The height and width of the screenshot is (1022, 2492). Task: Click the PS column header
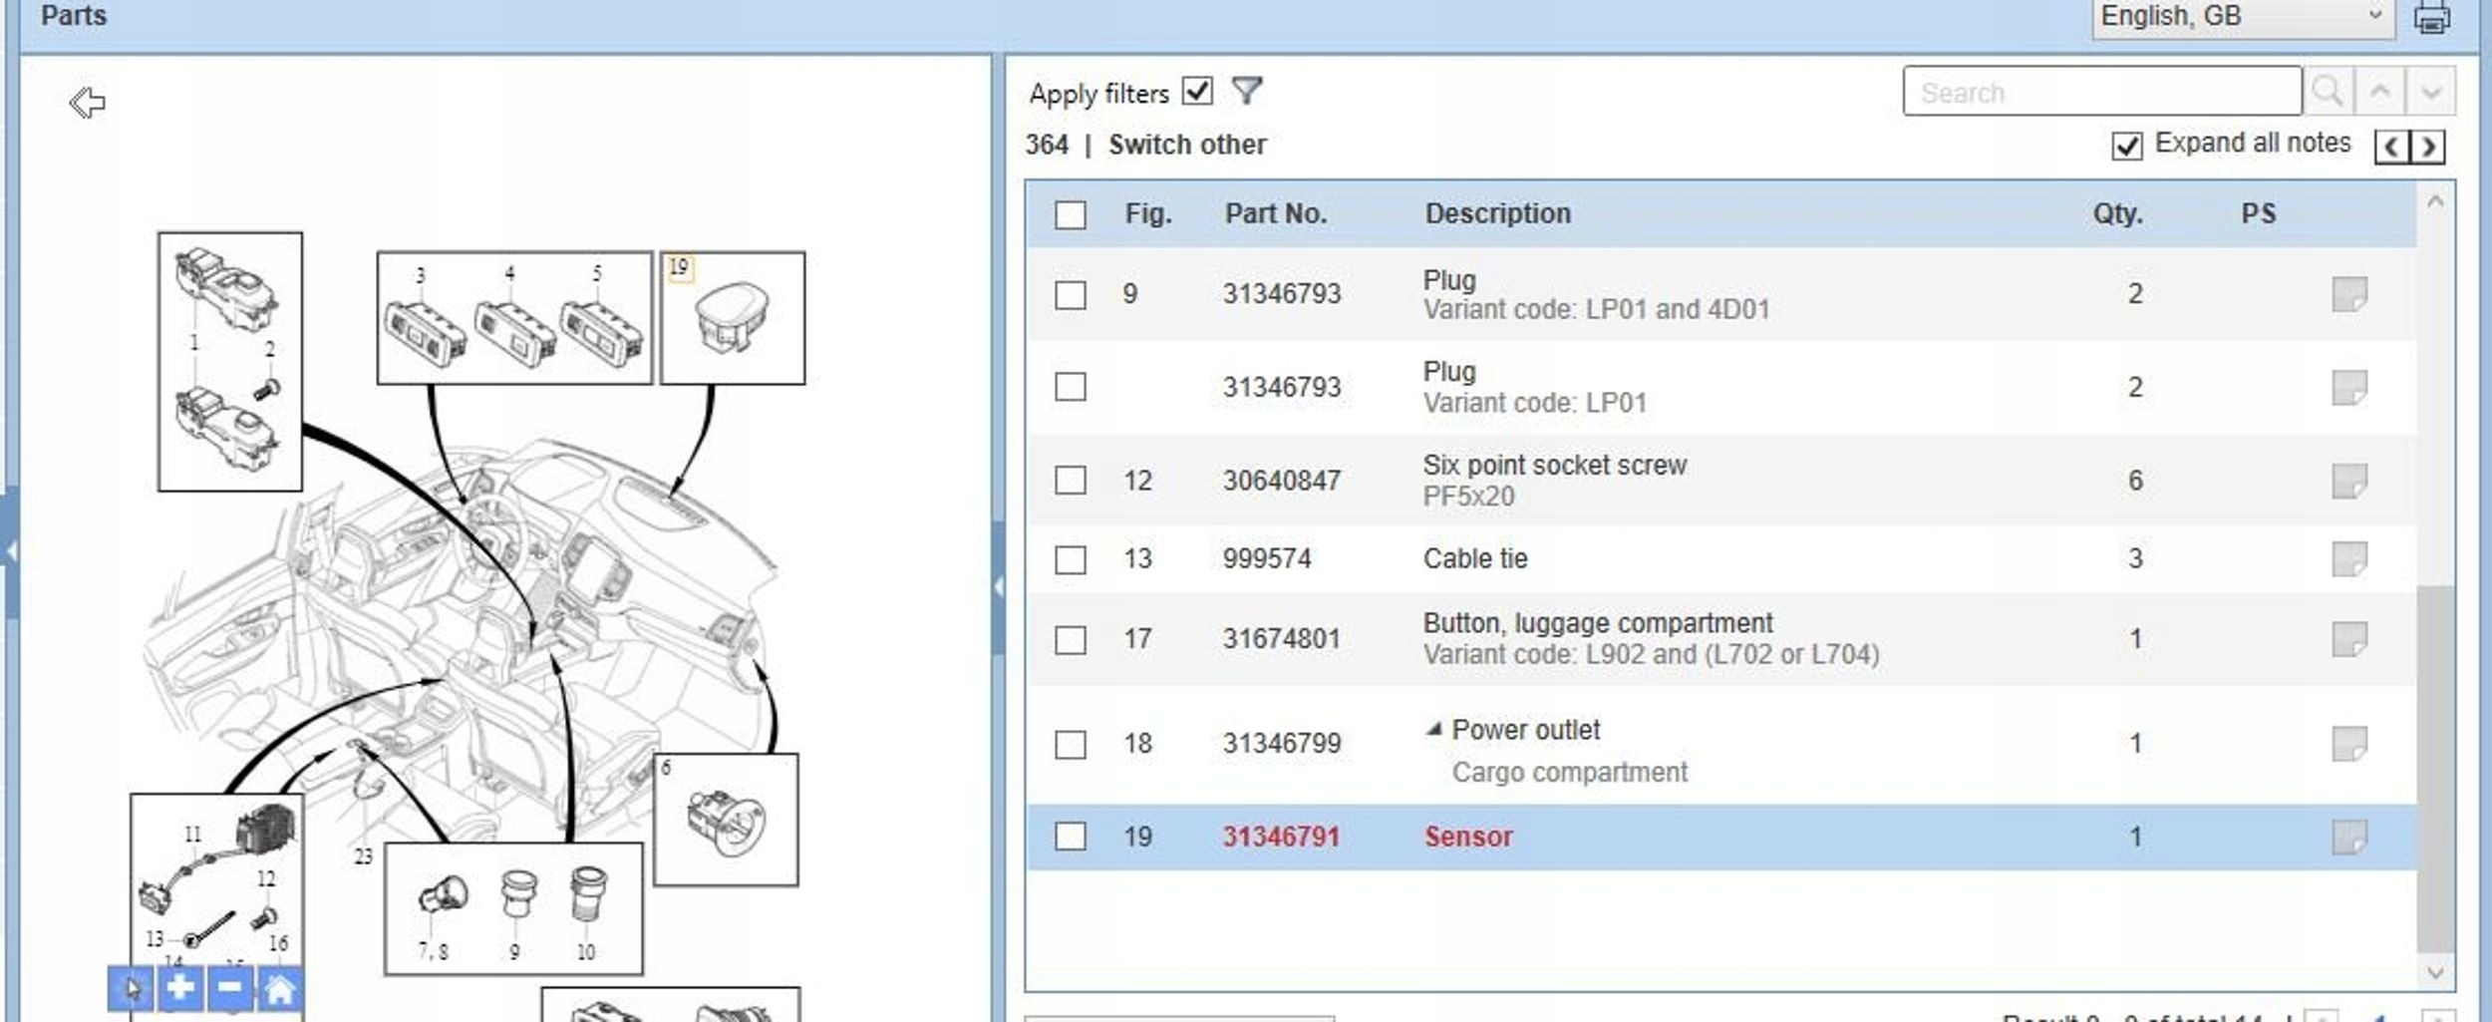pos(2259,213)
